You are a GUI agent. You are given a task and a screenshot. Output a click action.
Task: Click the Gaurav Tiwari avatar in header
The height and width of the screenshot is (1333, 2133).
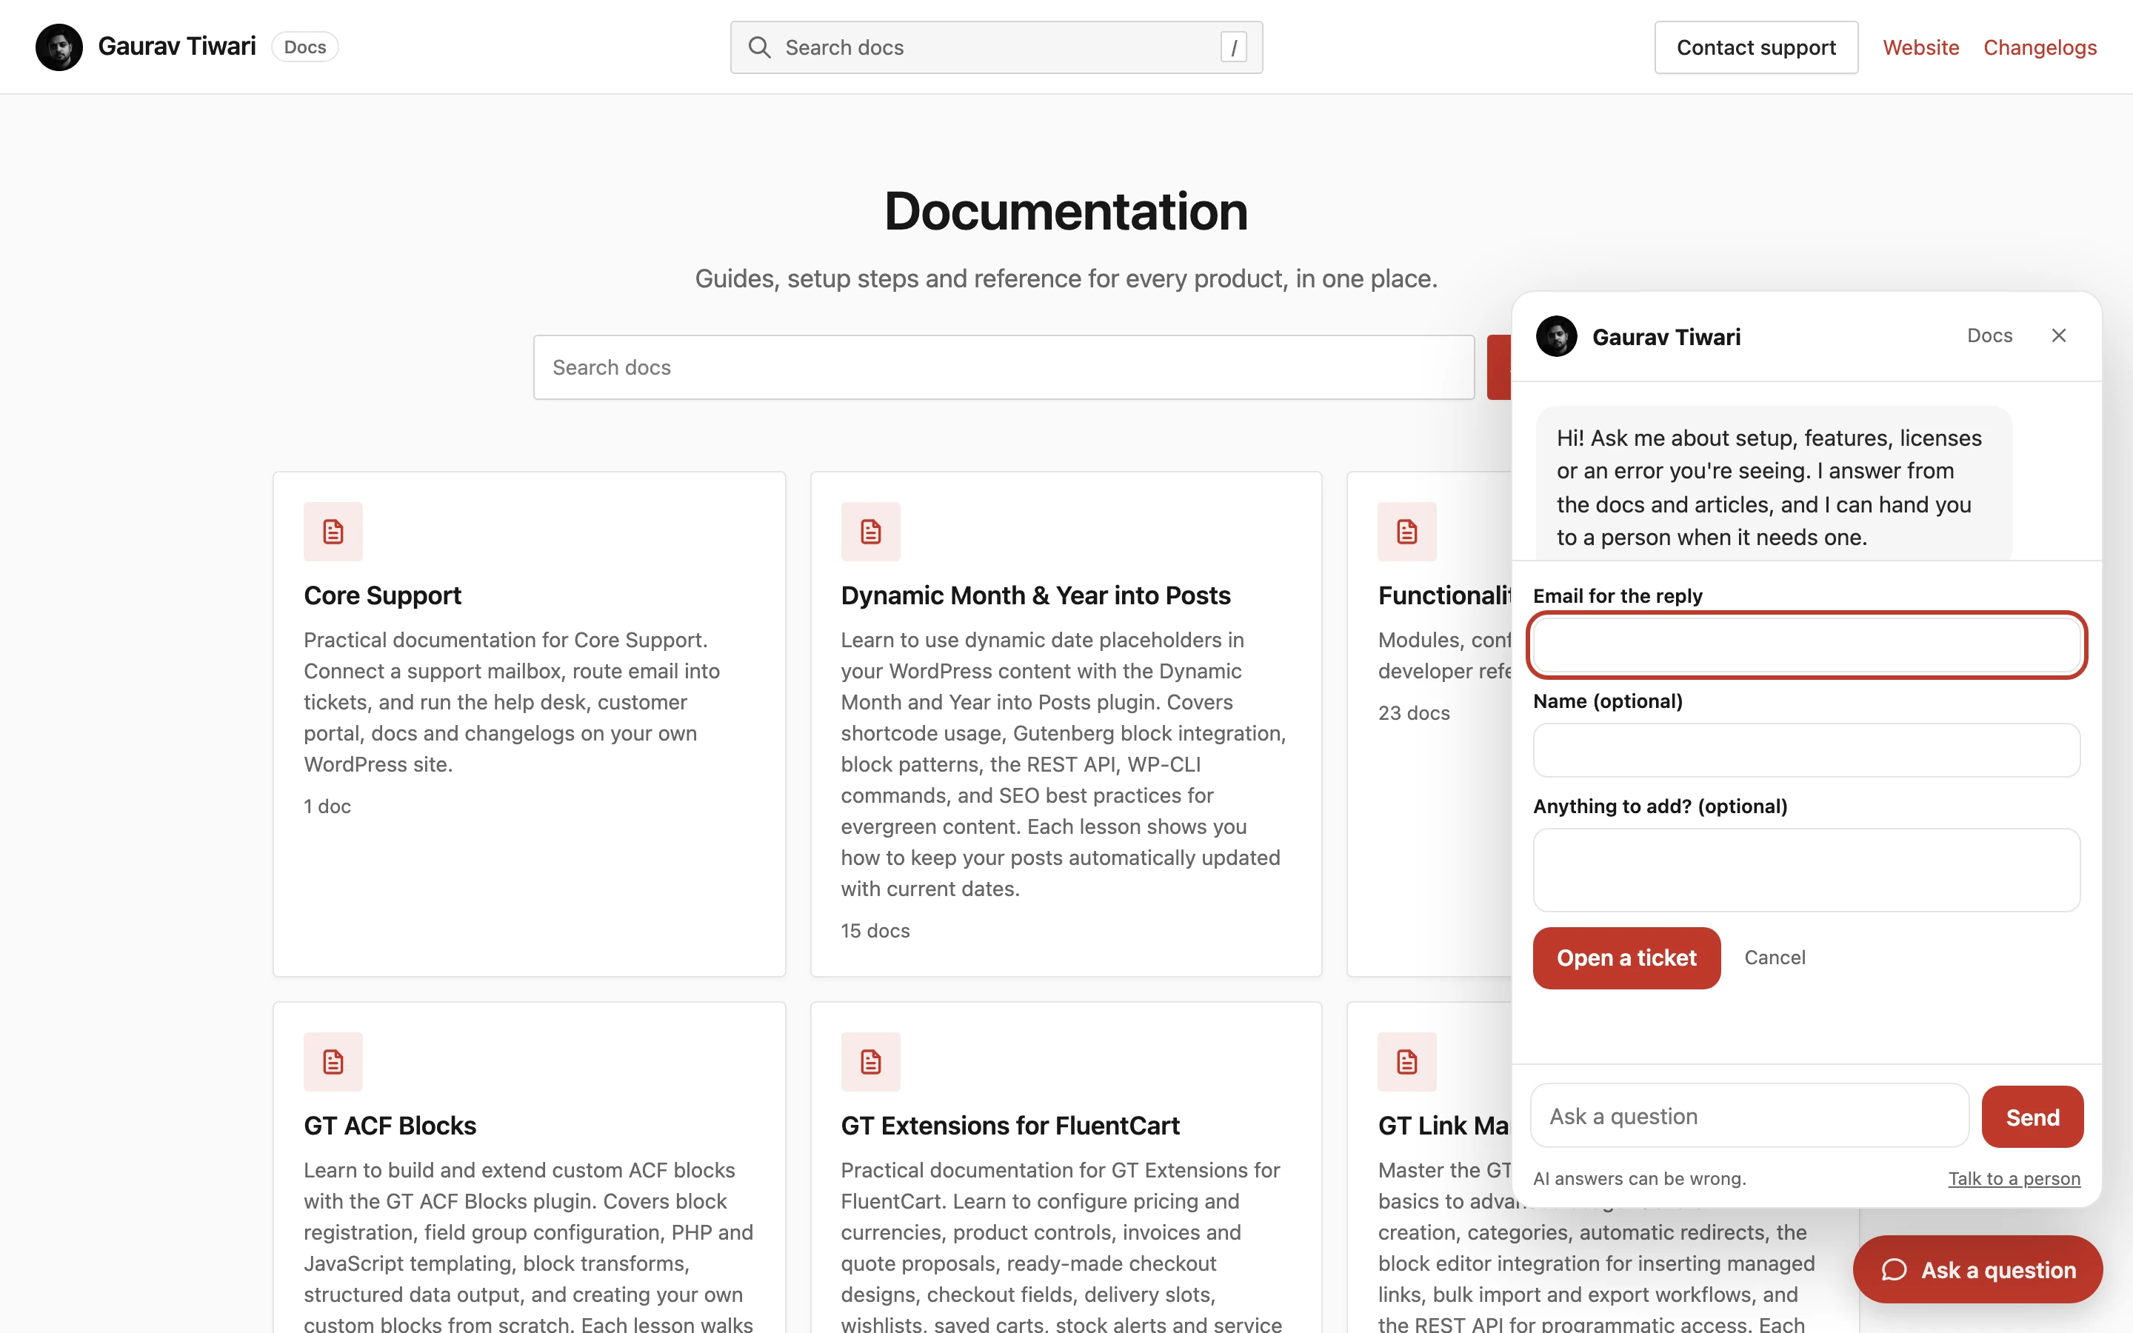[x=59, y=47]
